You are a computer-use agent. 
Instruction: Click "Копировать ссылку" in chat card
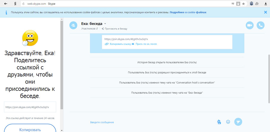click(120, 44)
